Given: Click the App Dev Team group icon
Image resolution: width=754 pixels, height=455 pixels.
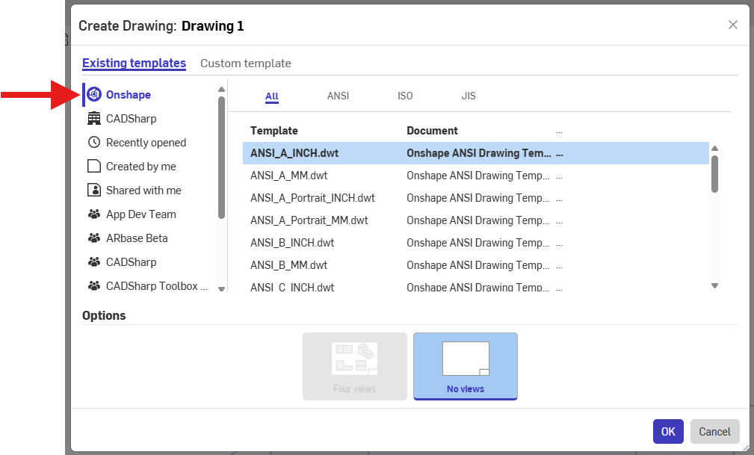Looking at the screenshot, I should [94, 214].
